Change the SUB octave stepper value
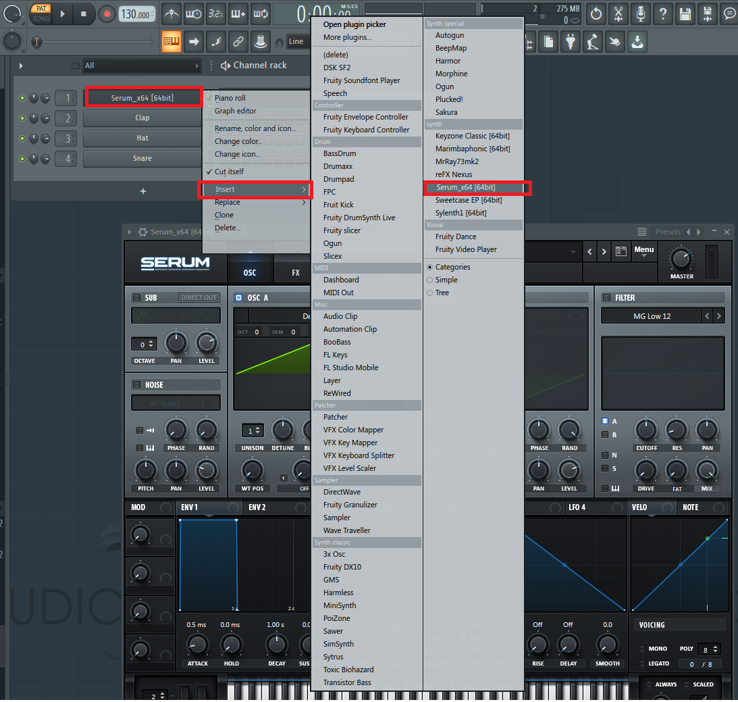Viewport: 738px width, 702px height. point(151,344)
